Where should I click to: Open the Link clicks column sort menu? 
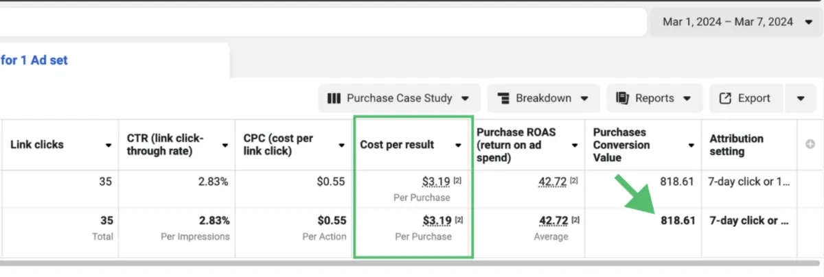click(x=108, y=145)
